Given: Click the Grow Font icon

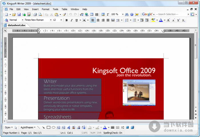Looking at the screenshot, I should click(x=168, y=20).
